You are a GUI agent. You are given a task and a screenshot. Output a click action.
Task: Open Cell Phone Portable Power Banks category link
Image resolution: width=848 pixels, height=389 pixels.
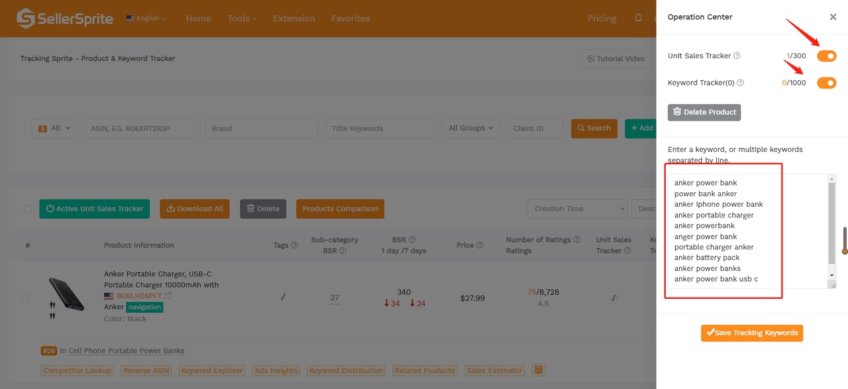point(126,351)
